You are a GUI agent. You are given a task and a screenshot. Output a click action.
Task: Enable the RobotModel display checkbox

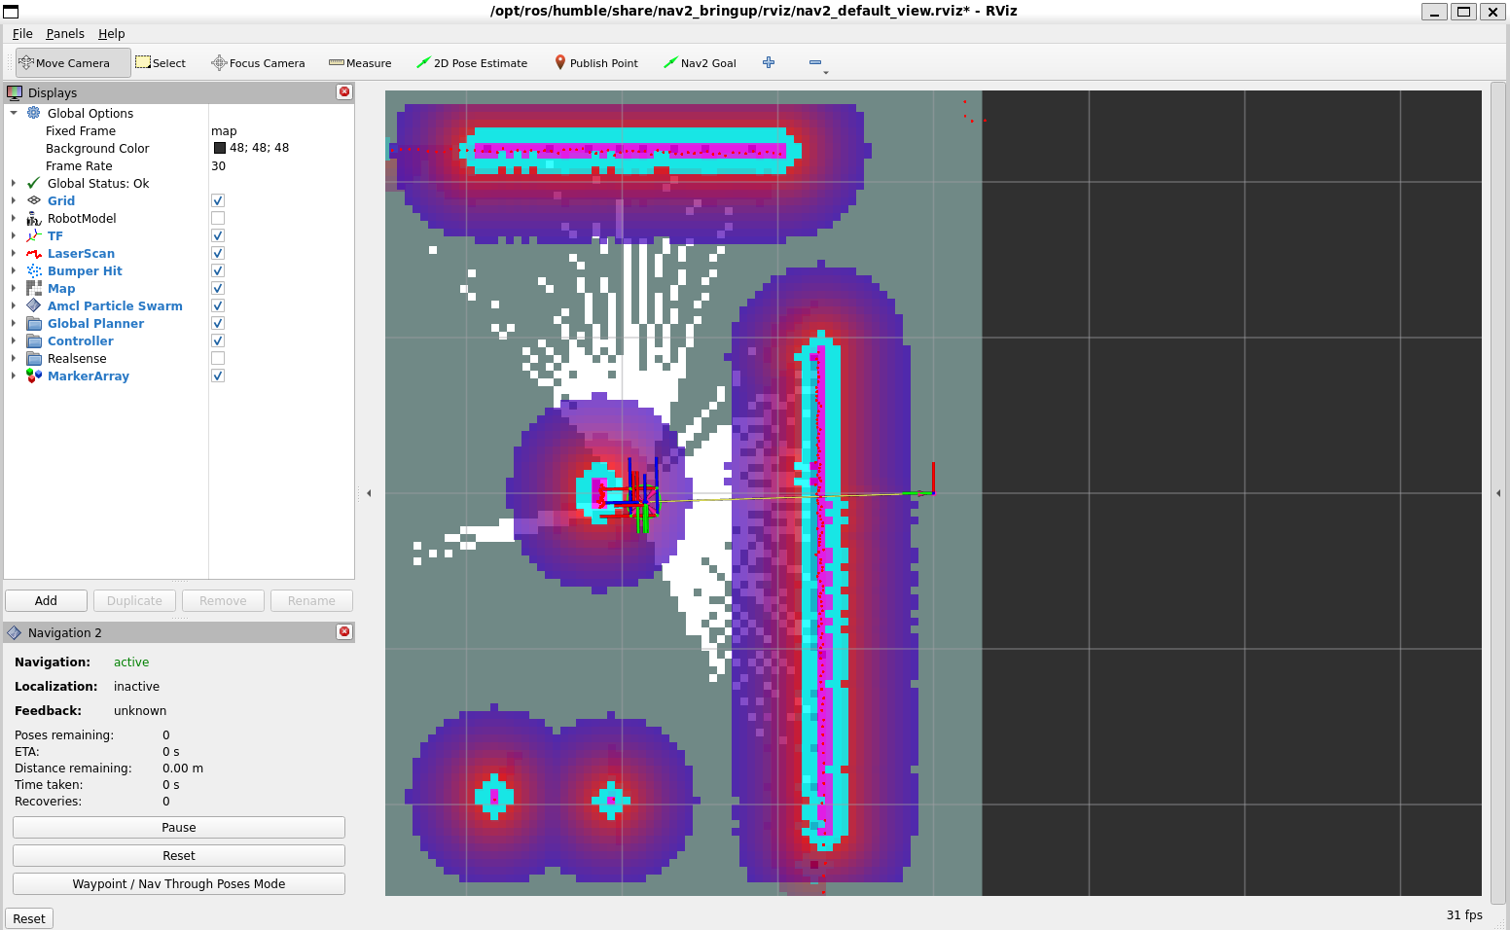[x=218, y=218]
